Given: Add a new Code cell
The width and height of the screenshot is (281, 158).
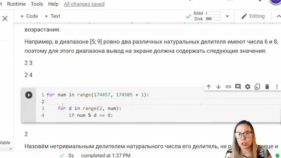Looking at the screenshot, I should (29, 16).
